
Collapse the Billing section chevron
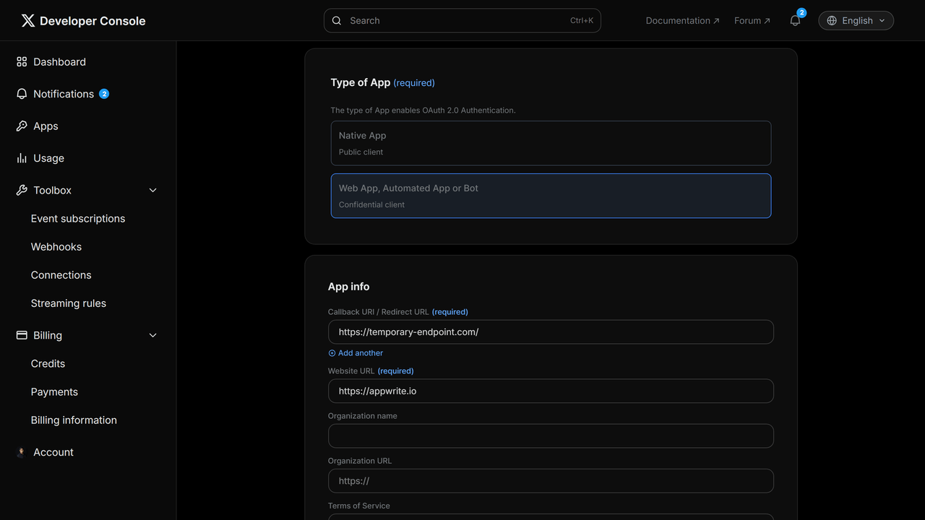coord(152,335)
